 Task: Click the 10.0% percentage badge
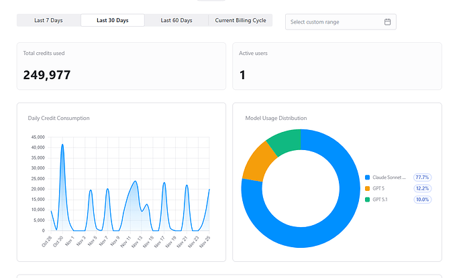[422, 200]
